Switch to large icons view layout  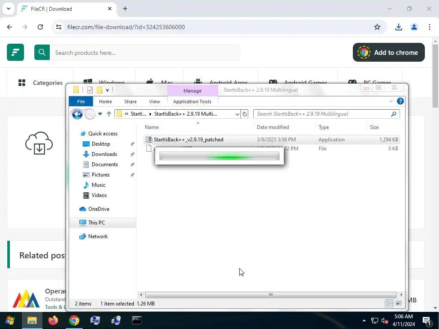click(399, 303)
